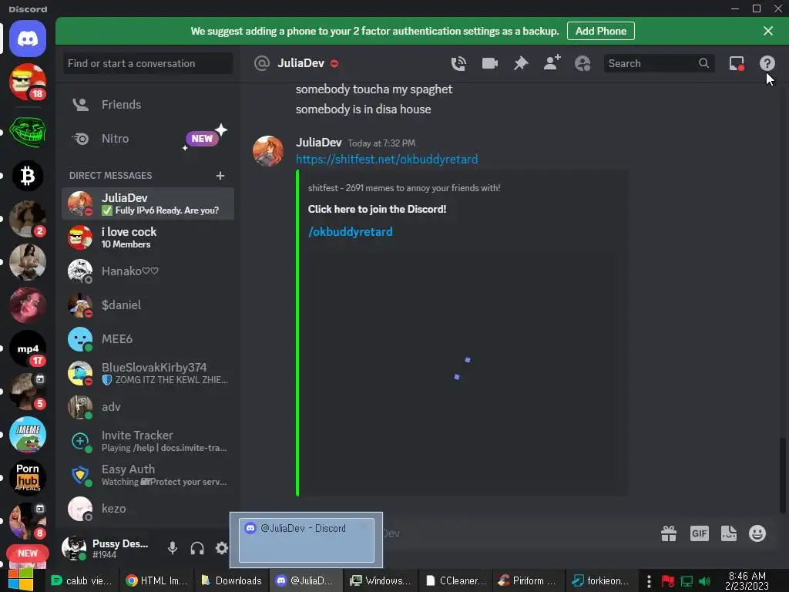Screen dimensions: 789x592
Task: Open Downloads folder from taskbar
Action: point(232,580)
